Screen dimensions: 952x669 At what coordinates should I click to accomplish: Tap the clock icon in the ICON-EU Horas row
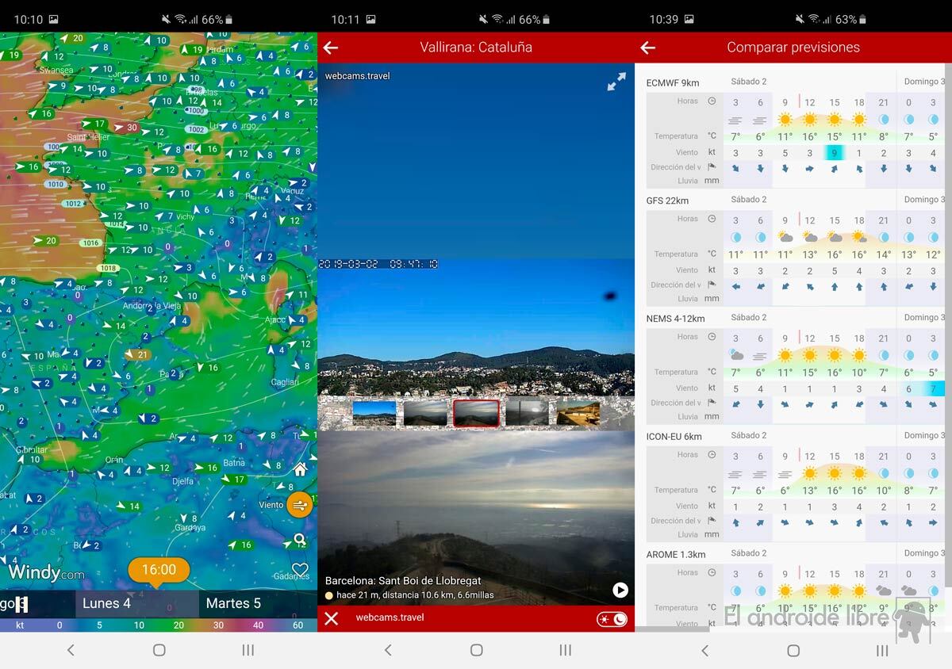[x=712, y=455]
